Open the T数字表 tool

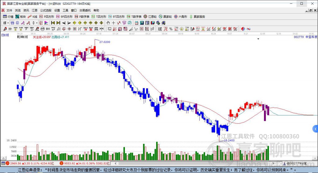pyautogui.click(x=134, y=17)
